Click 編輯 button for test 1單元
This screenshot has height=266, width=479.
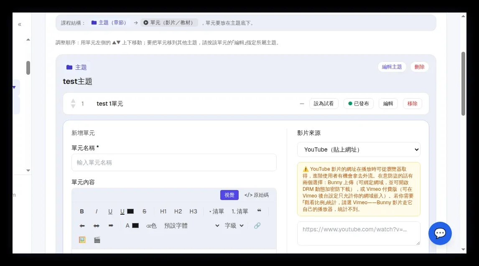pos(388,104)
